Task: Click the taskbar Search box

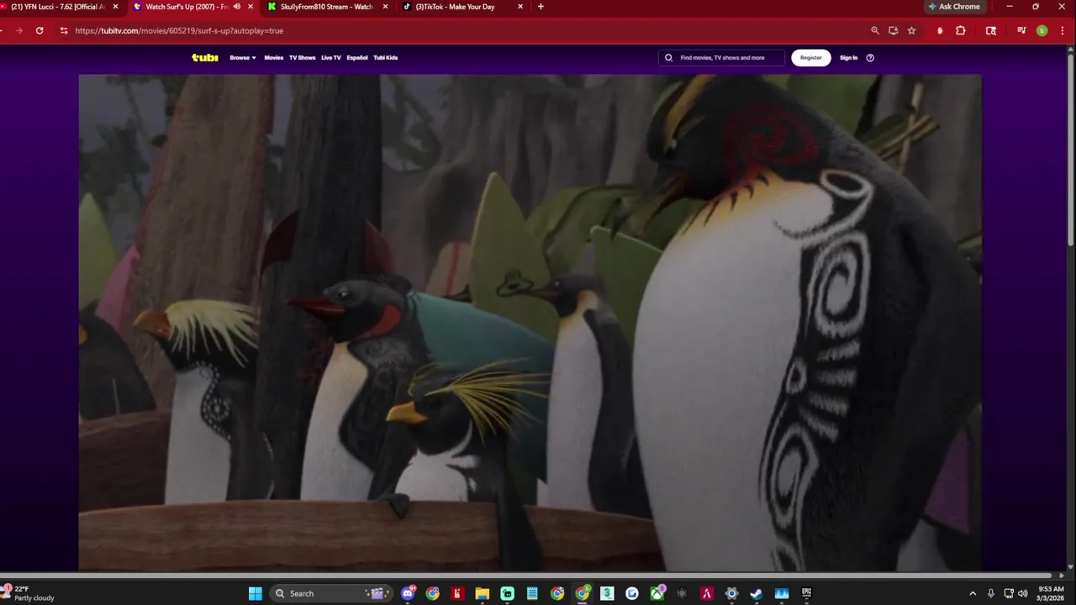Action: click(x=332, y=593)
